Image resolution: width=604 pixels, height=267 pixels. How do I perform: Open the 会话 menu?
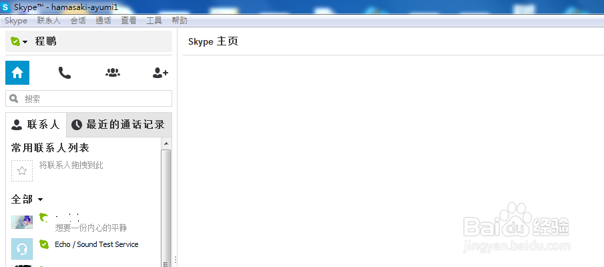pyautogui.click(x=78, y=21)
